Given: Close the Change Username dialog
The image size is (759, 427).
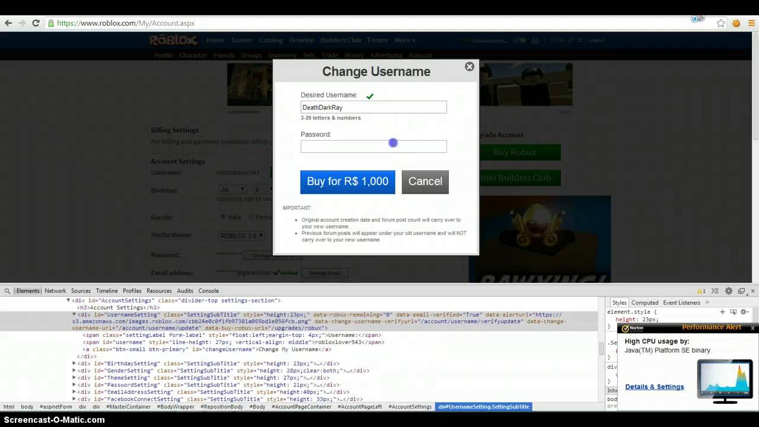Looking at the screenshot, I should point(470,66).
